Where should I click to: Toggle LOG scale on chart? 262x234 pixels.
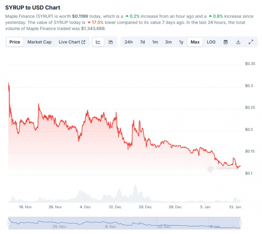coord(211,42)
